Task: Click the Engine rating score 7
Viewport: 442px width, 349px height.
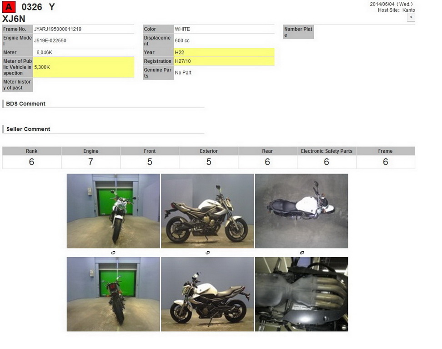Action: [x=90, y=161]
